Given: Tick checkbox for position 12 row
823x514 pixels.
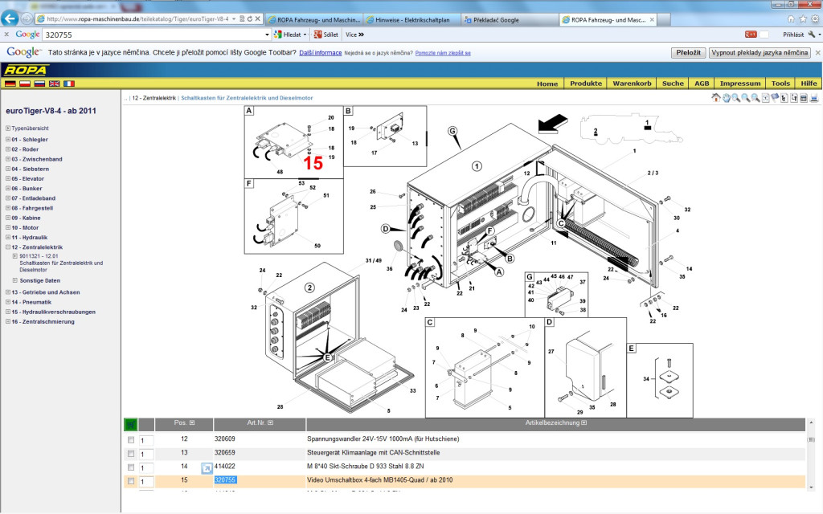Looking at the screenshot, I should [x=131, y=440].
